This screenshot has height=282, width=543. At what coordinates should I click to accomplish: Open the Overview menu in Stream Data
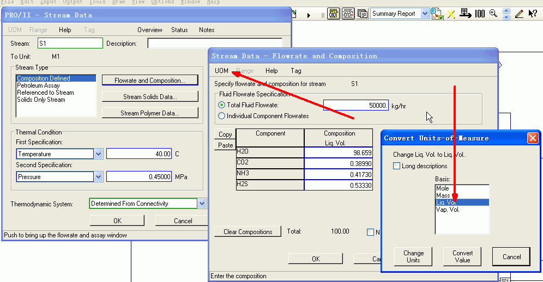pyautogui.click(x=149, y=30)
